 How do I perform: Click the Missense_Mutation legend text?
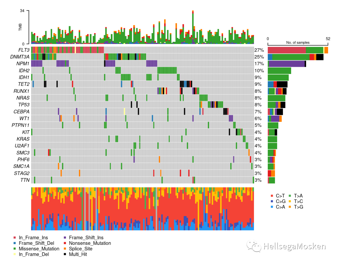pyautogui.click(x=39, y=249)
